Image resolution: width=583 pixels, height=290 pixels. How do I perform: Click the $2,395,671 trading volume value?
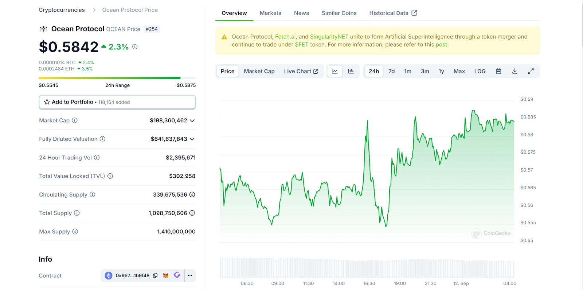(181, 157)
